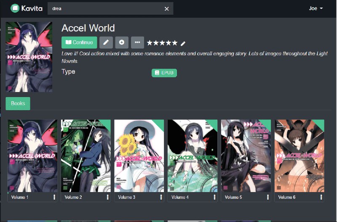Click the pencil icon beside rating stars

pos(183,43)
